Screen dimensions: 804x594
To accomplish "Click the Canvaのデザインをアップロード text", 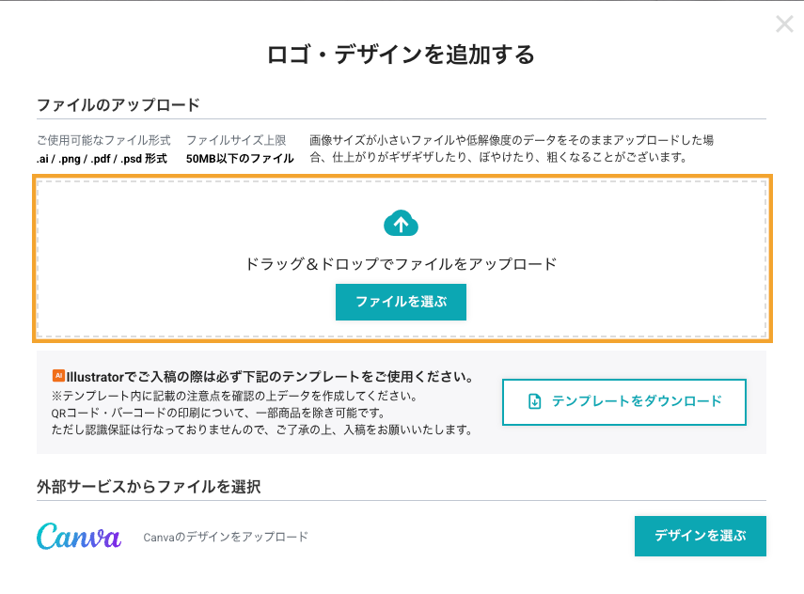I will click(226, 537).
